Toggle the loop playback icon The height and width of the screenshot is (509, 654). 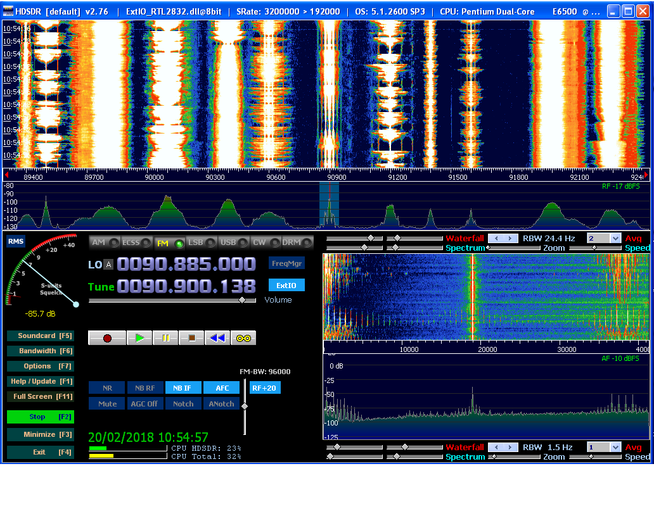coord(243,338)
